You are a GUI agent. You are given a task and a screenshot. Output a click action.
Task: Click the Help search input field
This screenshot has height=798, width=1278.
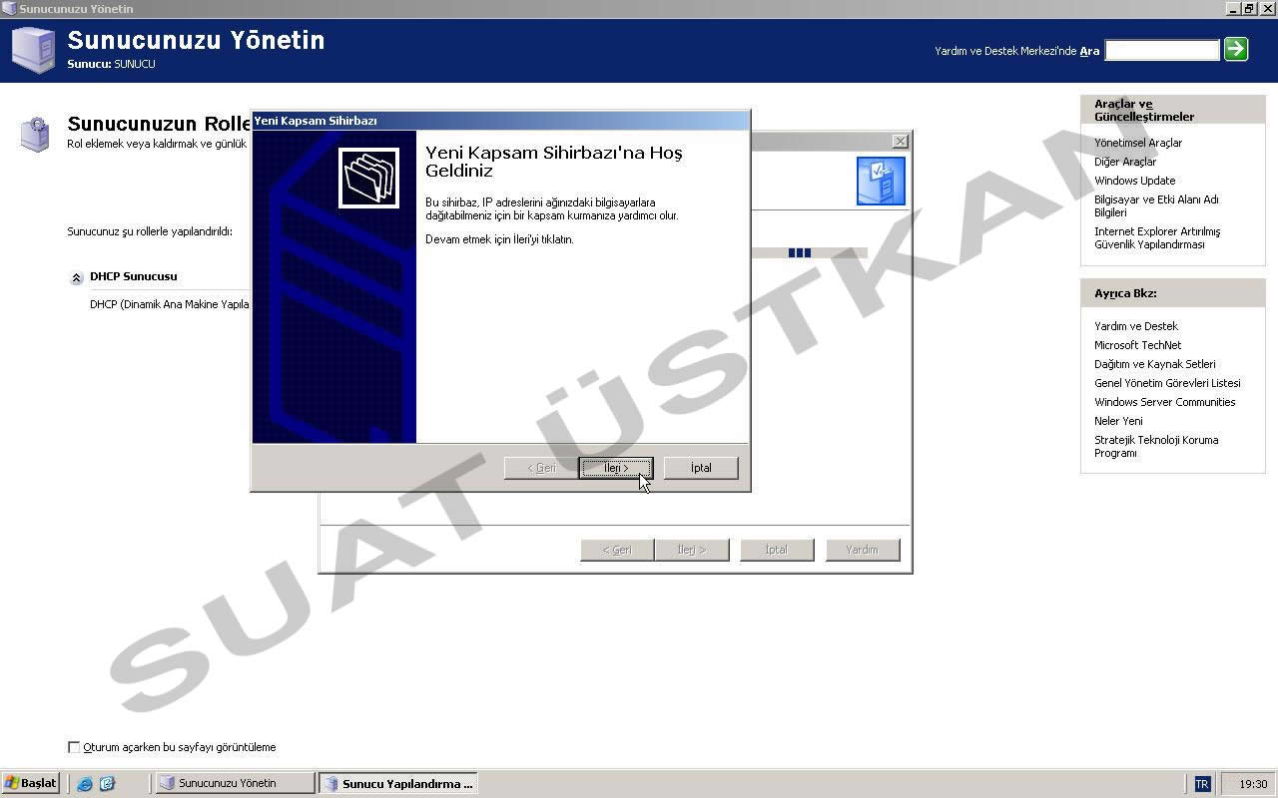pos(1162,50)
